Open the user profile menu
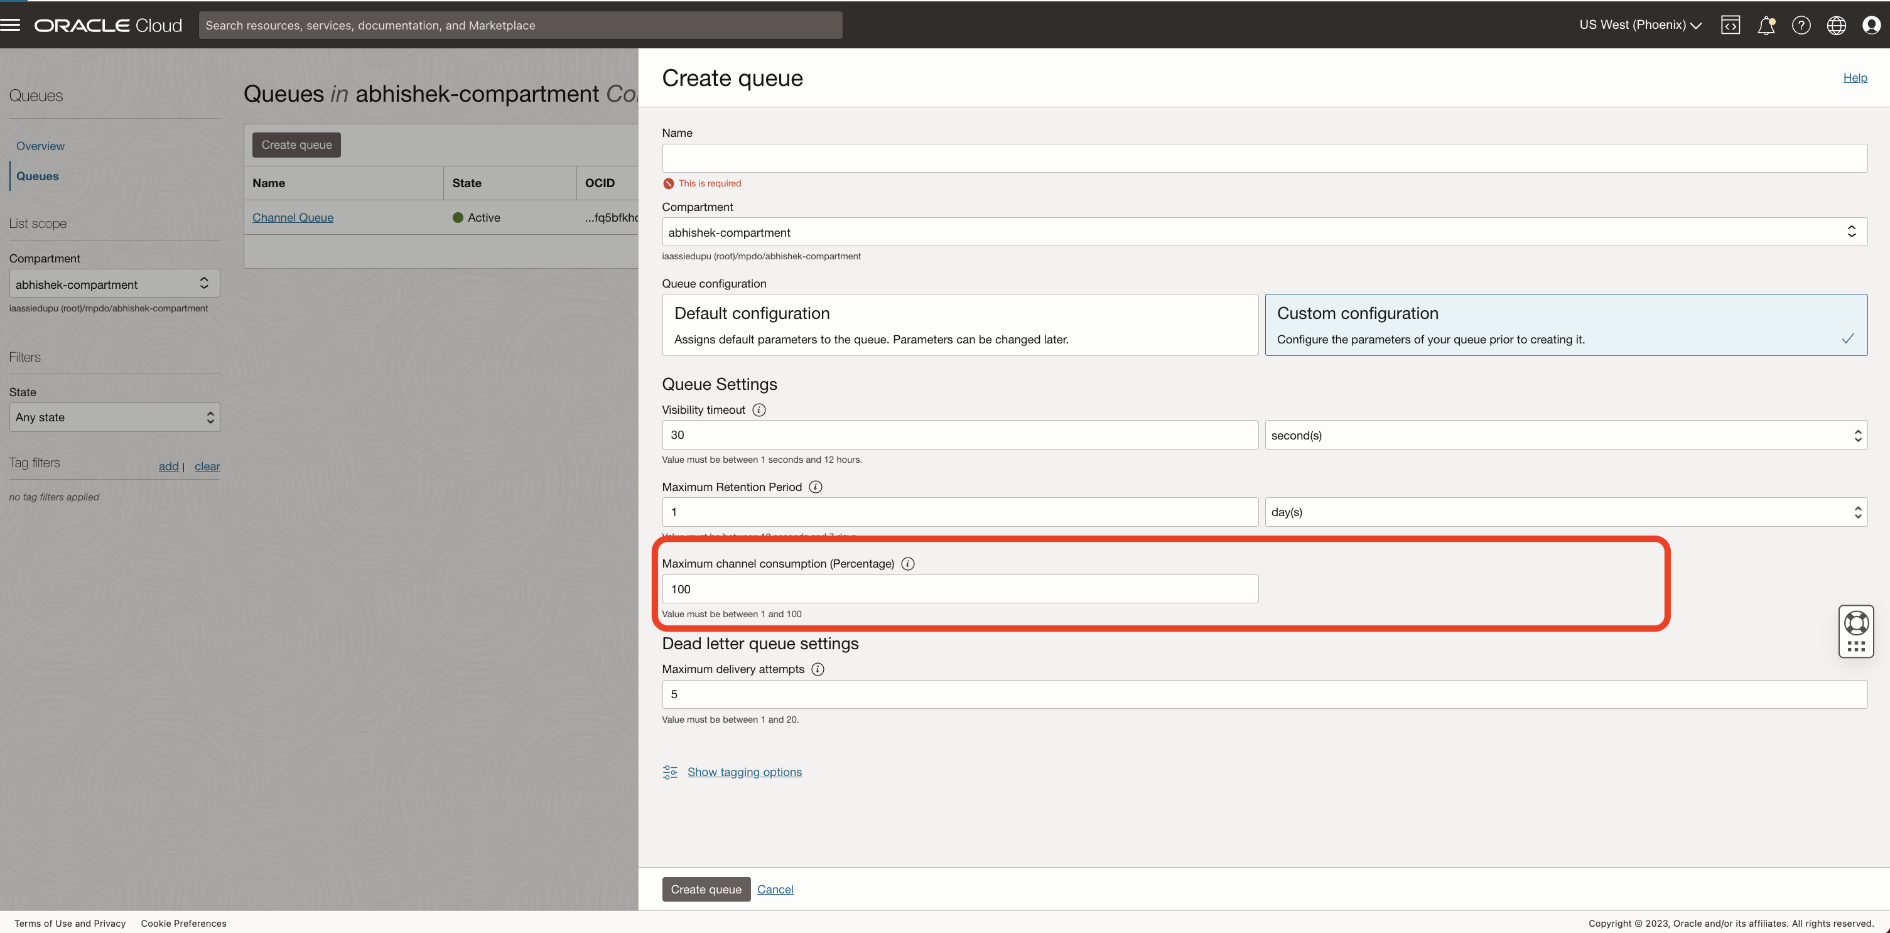1890x933 pixels. [x=1872, y=24]
